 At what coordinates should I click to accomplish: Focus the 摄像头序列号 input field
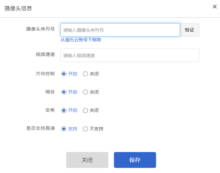(x=120, y=30)
